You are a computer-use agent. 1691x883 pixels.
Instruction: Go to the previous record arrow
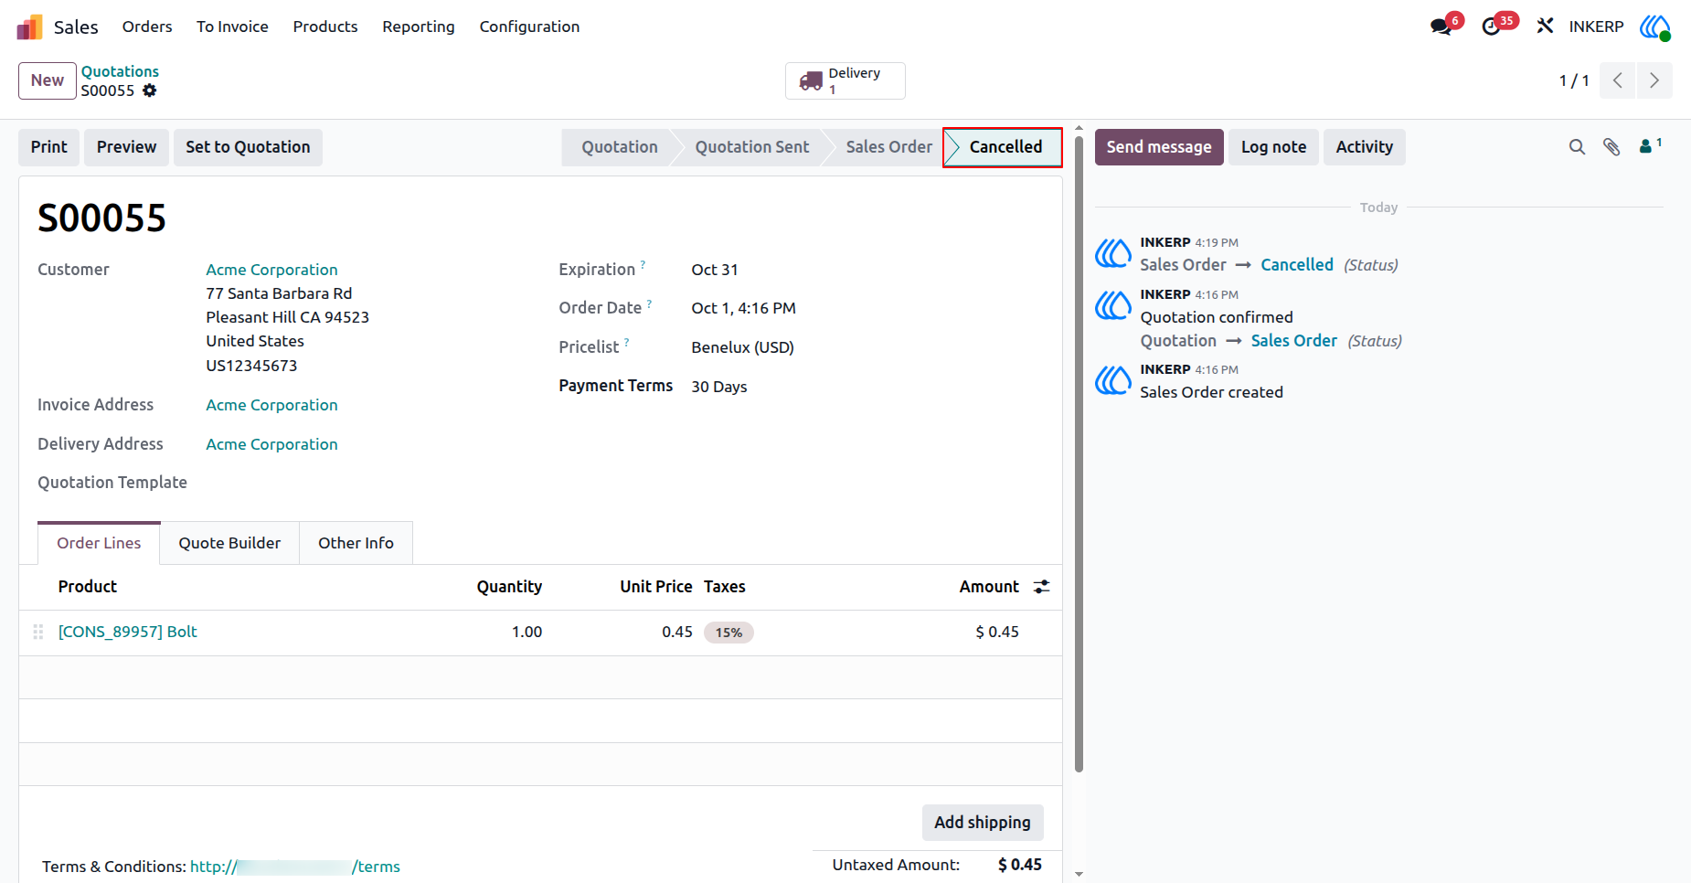click(1618, 80)
